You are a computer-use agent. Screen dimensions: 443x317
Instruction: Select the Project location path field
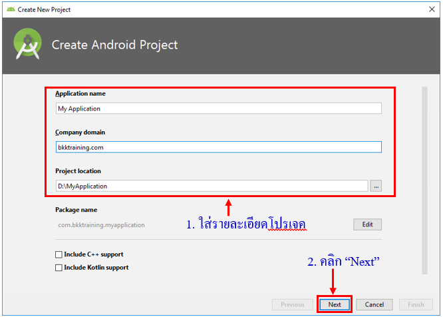tap(212, 186)
